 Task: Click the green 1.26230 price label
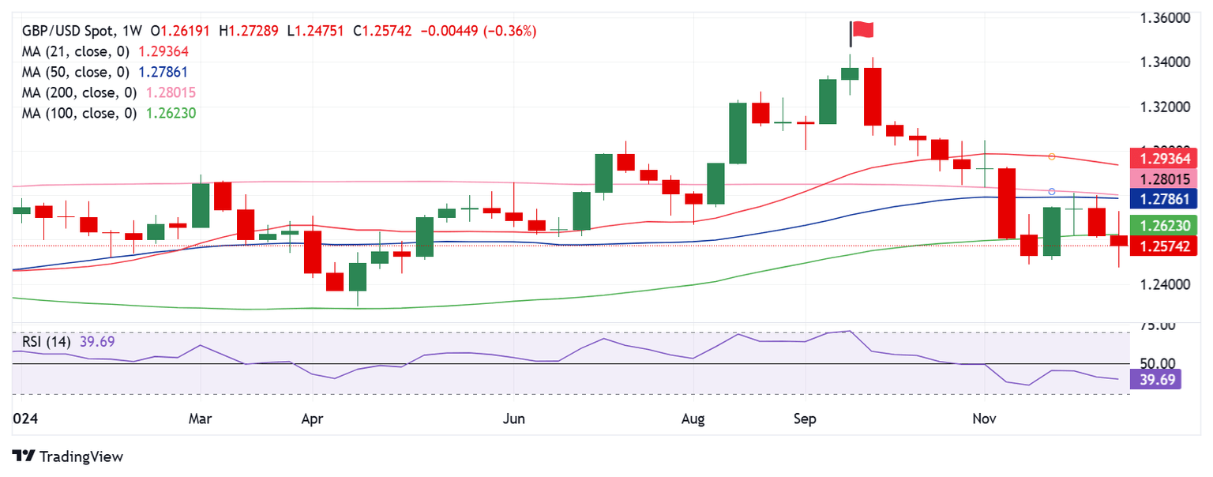[1164, 225]
